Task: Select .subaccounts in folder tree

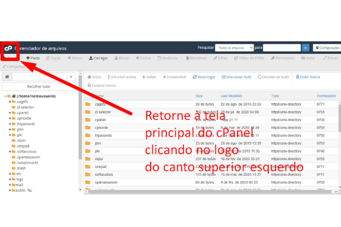Action: [27, 163]
